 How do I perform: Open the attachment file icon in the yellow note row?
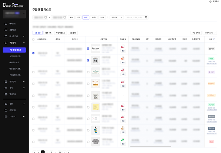coord(123,105)
